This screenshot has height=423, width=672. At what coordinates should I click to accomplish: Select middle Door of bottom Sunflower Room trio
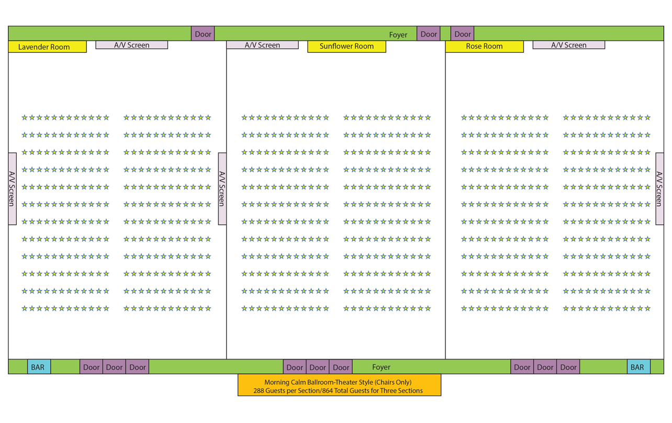(318, 367)
